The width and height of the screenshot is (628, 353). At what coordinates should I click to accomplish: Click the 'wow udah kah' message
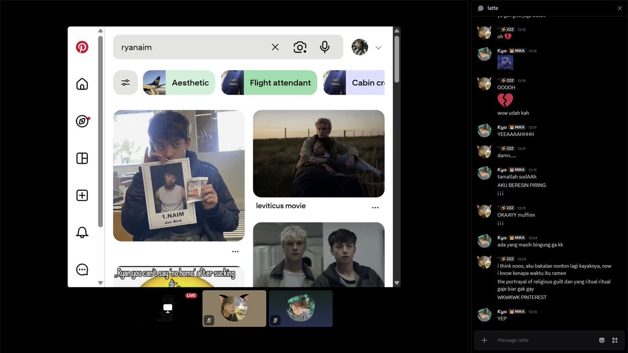pyautogui.click(x=513, y=113)
